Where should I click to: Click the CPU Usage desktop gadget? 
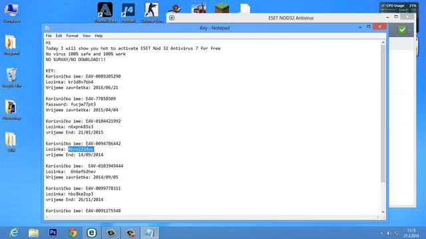(x=398, y=7)
